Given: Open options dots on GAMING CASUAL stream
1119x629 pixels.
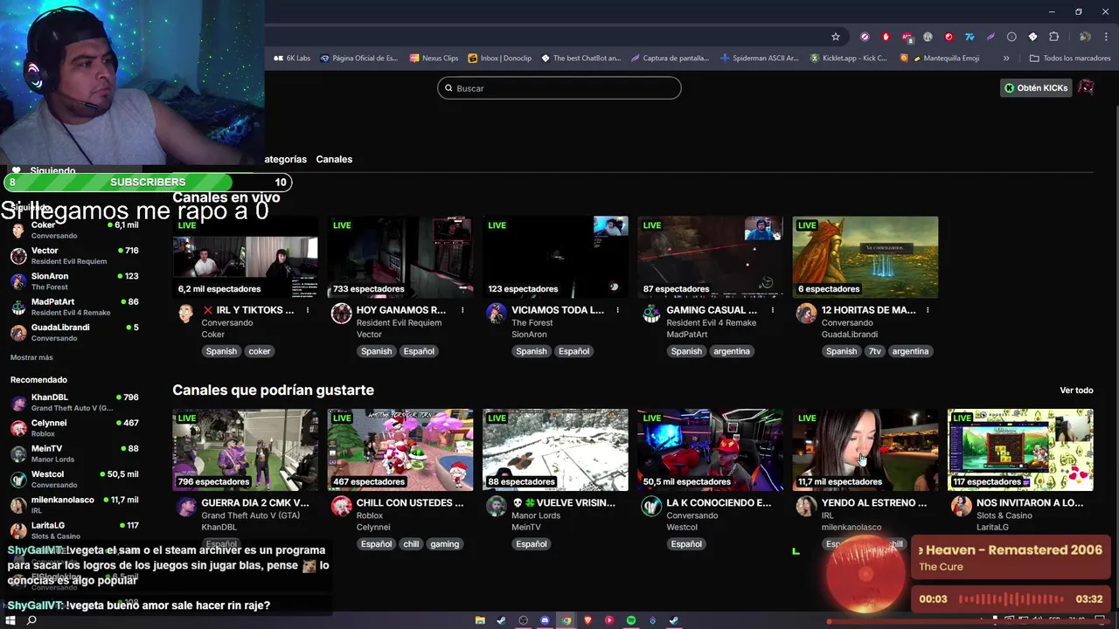Looking at the screenshot, I should click(773, 310).
